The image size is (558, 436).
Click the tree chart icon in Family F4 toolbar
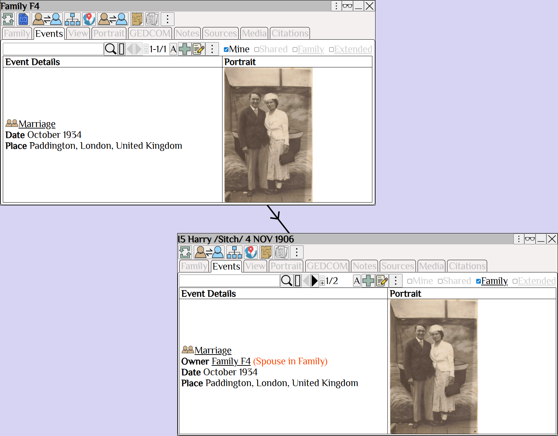[x=72, y=19]
